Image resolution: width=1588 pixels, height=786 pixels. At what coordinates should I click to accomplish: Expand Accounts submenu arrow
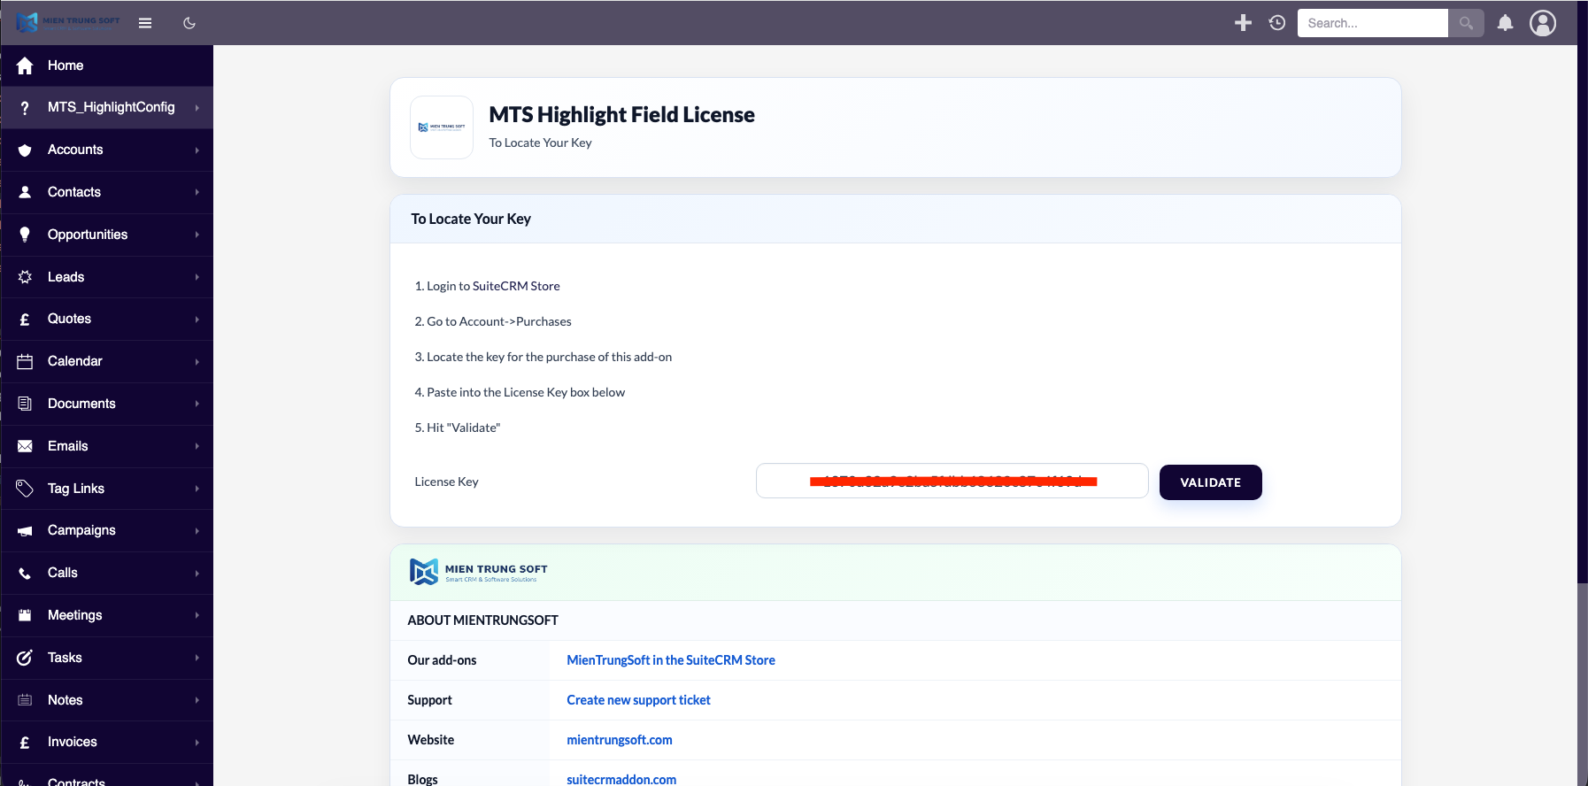point(197,150)
